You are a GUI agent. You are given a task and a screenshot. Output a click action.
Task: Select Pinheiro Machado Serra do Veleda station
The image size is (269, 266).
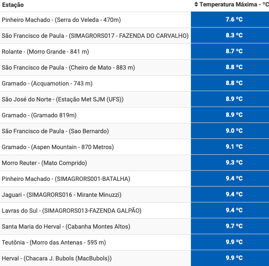tap(60, 20)
